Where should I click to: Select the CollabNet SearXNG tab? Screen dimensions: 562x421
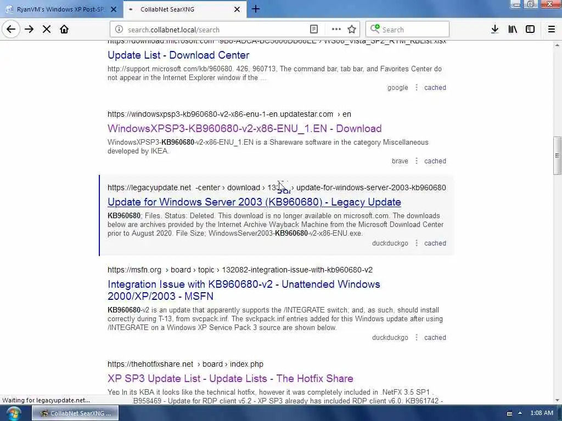[x=185, y=9]
